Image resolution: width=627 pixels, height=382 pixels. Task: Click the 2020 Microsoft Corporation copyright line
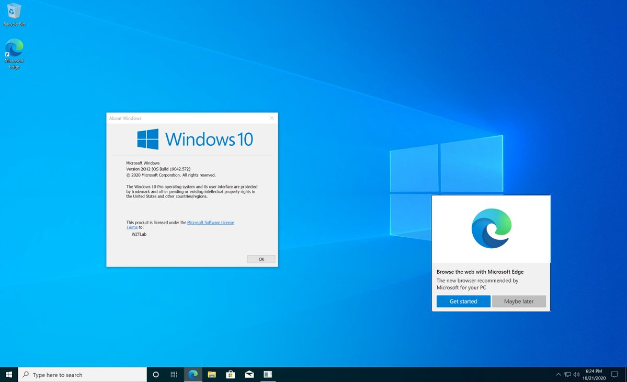click(171, 175)
